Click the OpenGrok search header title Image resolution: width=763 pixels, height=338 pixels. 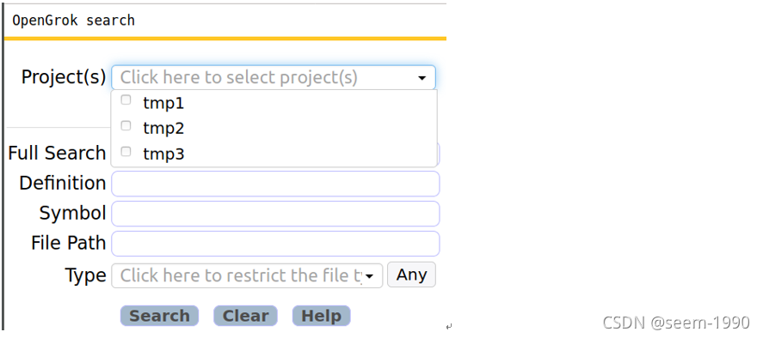(x=73, y=21)
